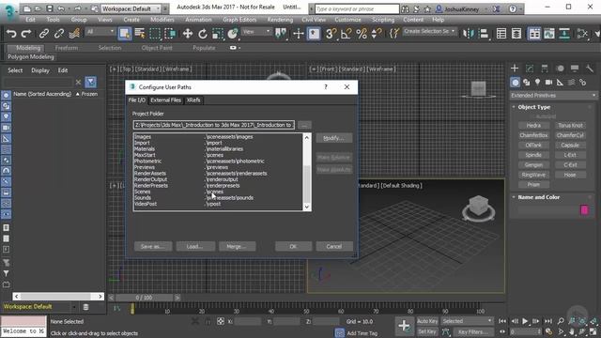Select Geometry category in Create panel
This screenshot has width=601, height=338.
click(516, 82)
